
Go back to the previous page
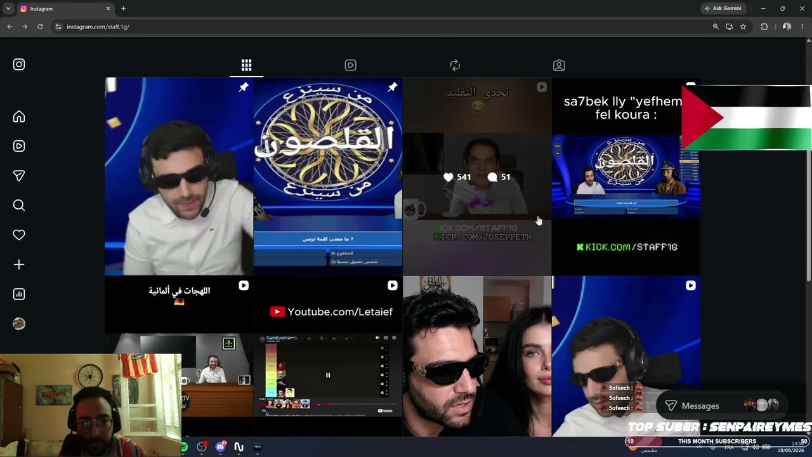click(10, 27)
